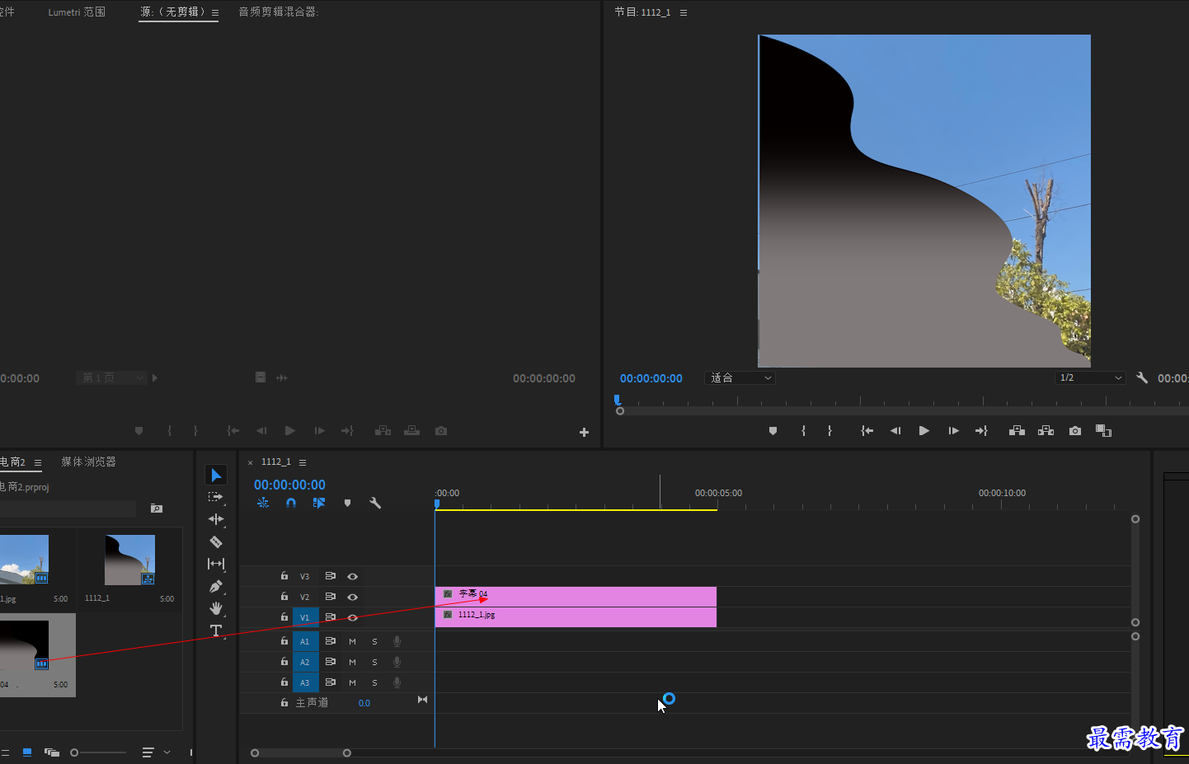Open program monitor settings wrench
The width and height of the screenshot is (1189, 764).
tap(1142, 377)
